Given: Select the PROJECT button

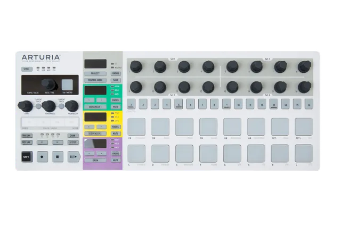Looking at the screenshot, I should [x=95, y=73].
